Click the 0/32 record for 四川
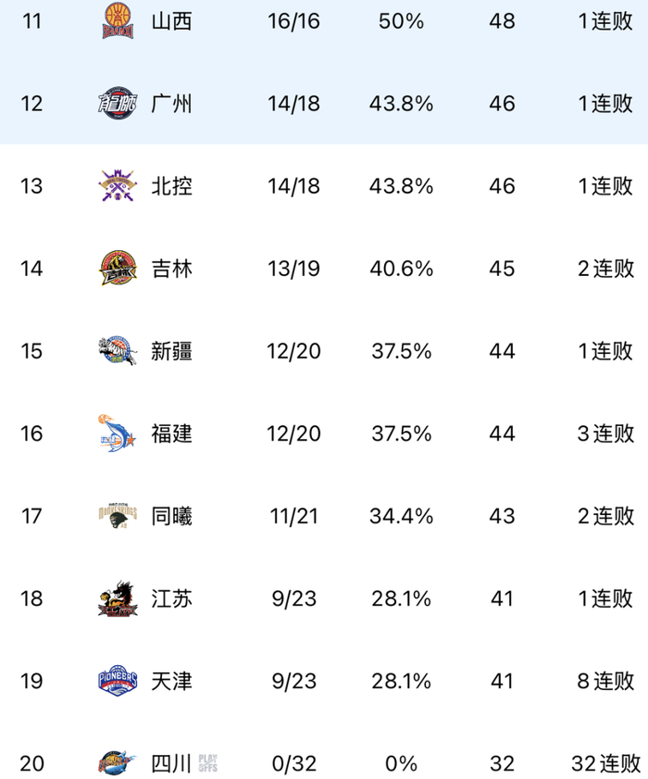The image size is (648, 779). coord(294,763)
